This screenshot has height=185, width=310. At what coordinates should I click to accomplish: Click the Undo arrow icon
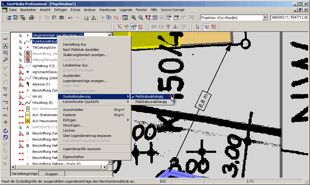70,18
